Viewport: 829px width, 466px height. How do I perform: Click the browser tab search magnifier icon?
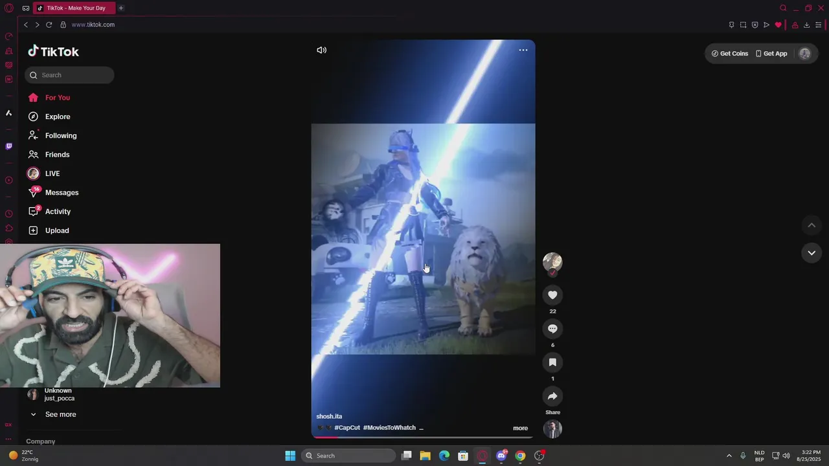point(783,8)
